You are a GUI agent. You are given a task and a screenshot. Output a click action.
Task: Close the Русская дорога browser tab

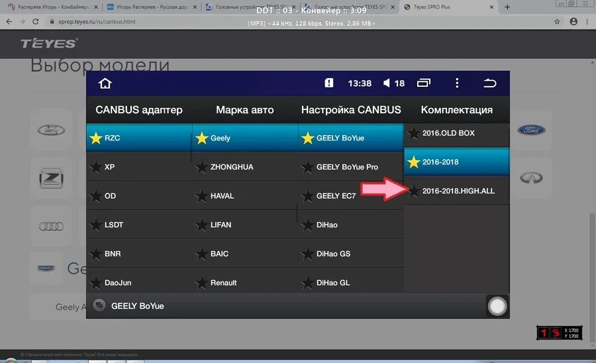[x=195, y=7]
